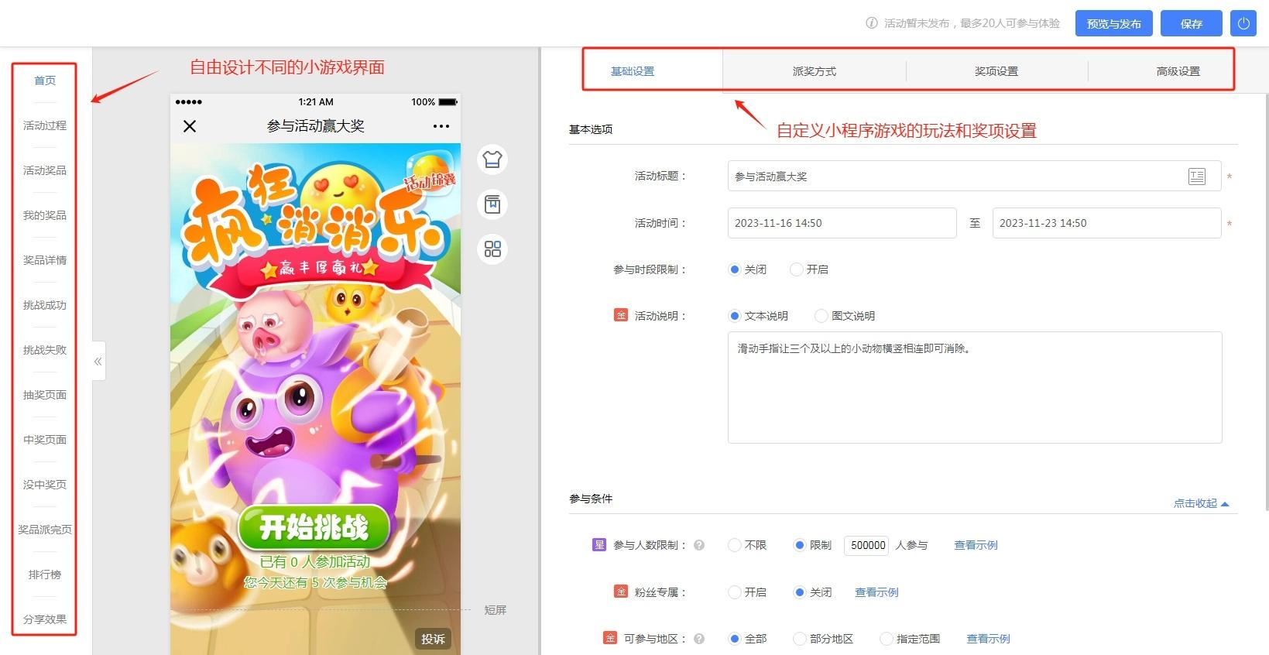Click the 活动锦囊 badge in game preview
This screenshot has width=1269, height=655.
pyautogui.click(x=430, y=175)
